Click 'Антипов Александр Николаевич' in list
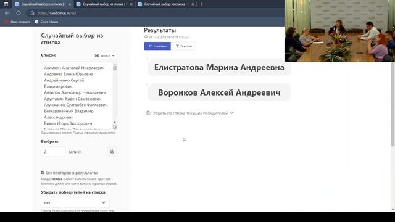The width and height of the screenshot is (395, 222). pos(75,92)
